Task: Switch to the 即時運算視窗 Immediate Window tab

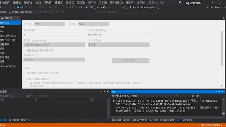Action: coord(167,120)
